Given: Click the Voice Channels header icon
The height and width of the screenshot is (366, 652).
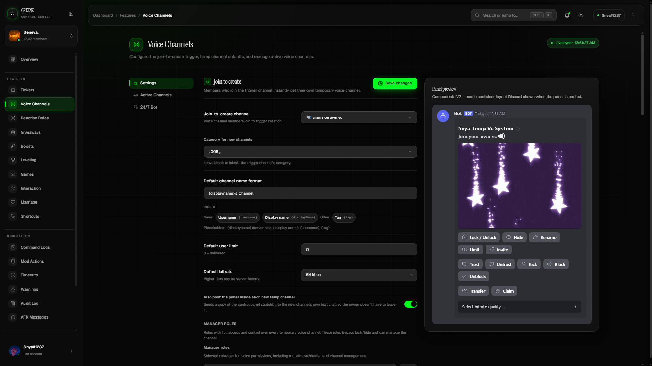Looking at the screenshot, I should click(x=136, y=44).
